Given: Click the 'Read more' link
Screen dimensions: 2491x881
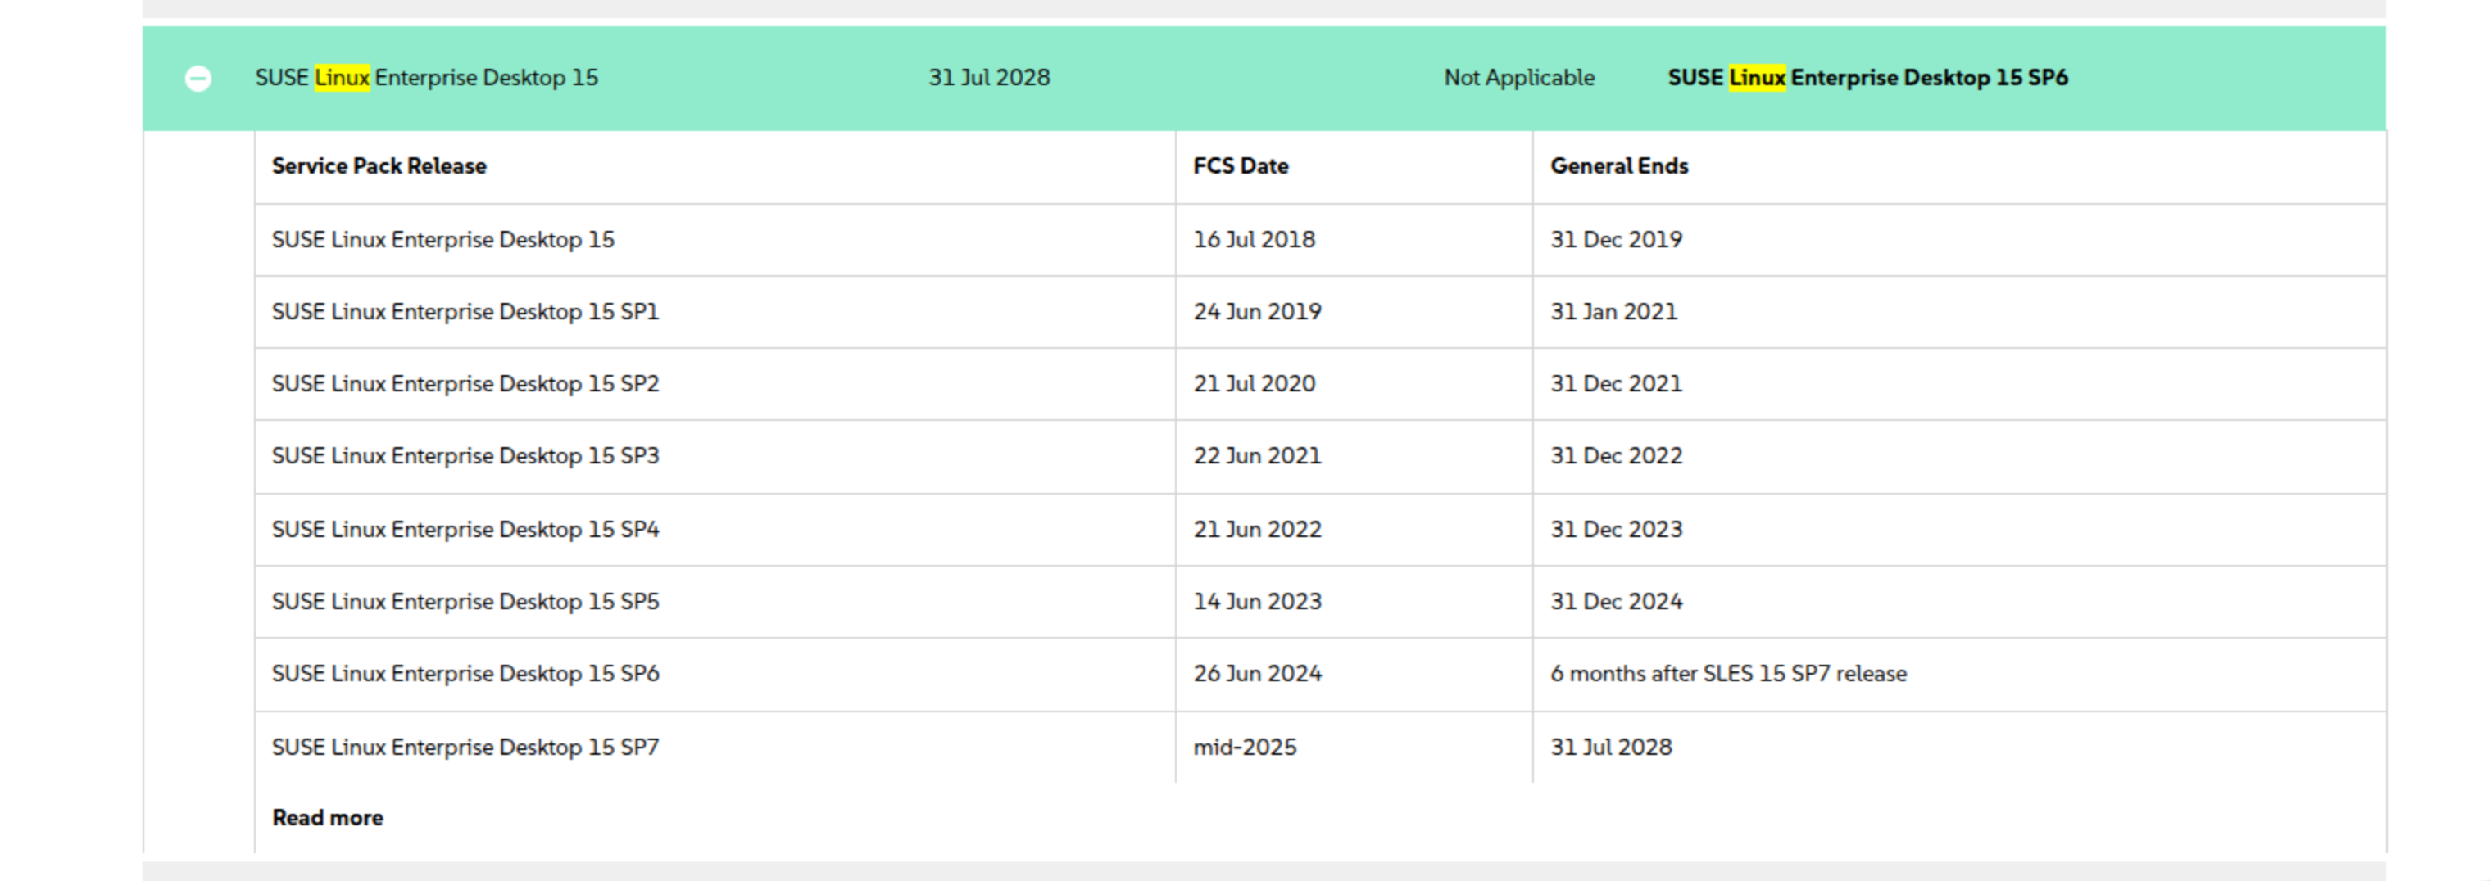Looking at the screenshot, I should [x=328, y=817].
